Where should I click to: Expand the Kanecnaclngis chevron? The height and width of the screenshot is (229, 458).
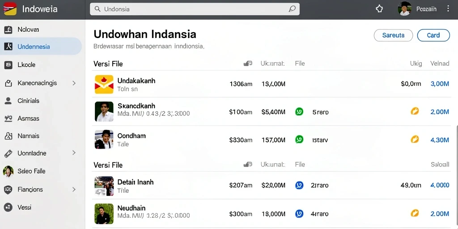(x=74, y=83)
